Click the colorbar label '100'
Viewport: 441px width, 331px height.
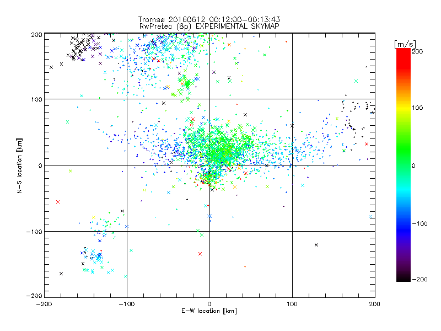click(417, 108)
